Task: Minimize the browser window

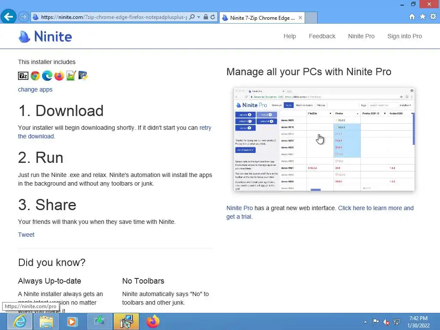Action: coord(402,4)
